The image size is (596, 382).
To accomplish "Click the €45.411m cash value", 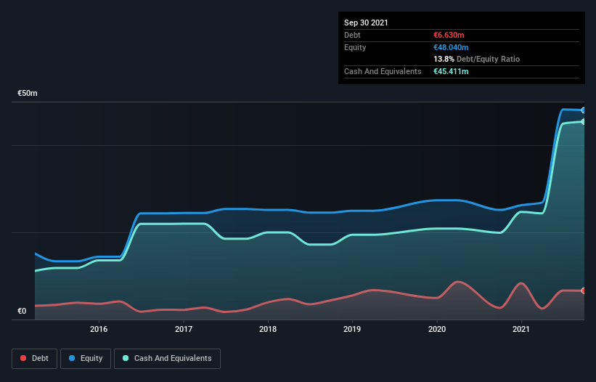I will 451,71.
